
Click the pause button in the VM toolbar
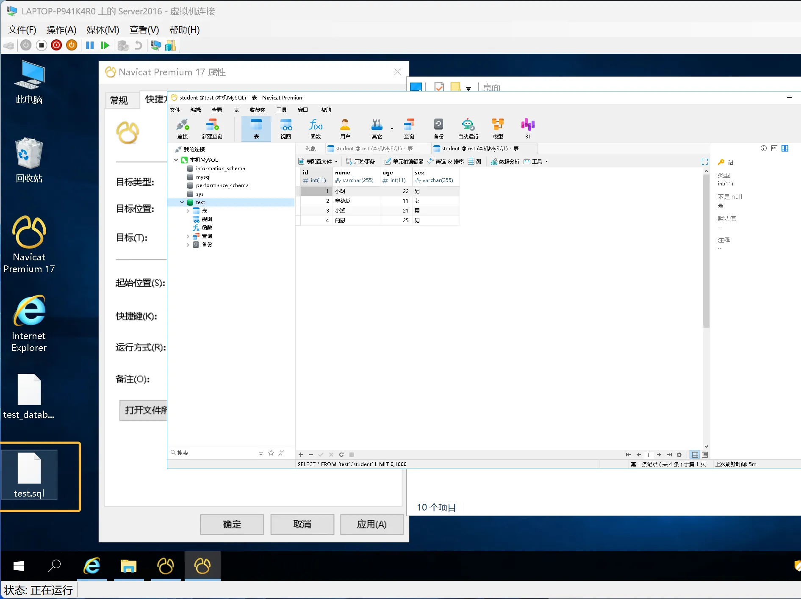pyautogui.click(x=90, y=45)
